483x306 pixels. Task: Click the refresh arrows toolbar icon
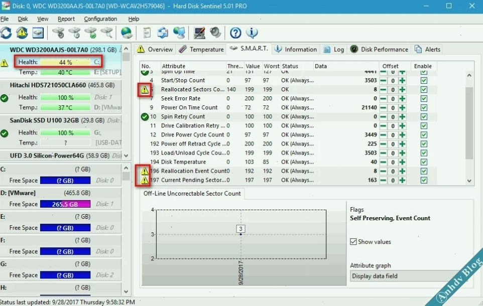pyautogui.click(x=6, y=33)
